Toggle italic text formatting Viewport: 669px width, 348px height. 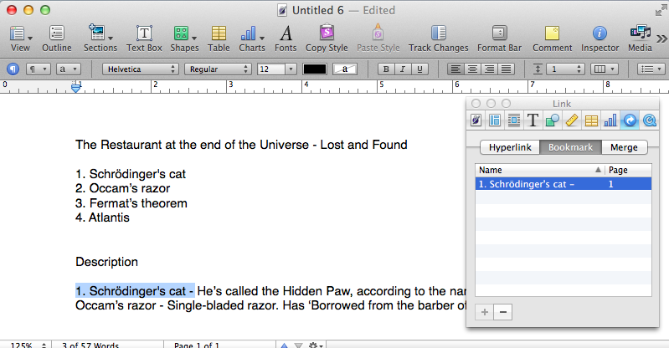click(x=401, y=69)
